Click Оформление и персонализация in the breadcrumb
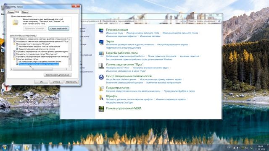This screenshot has height=151, width=269. point(119,21)
